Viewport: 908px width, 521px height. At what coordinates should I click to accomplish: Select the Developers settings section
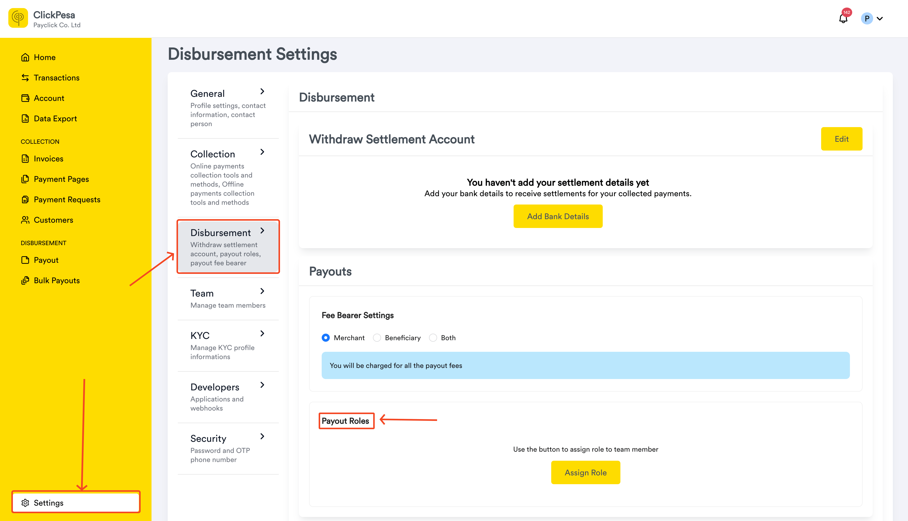(x=228, y=397)
